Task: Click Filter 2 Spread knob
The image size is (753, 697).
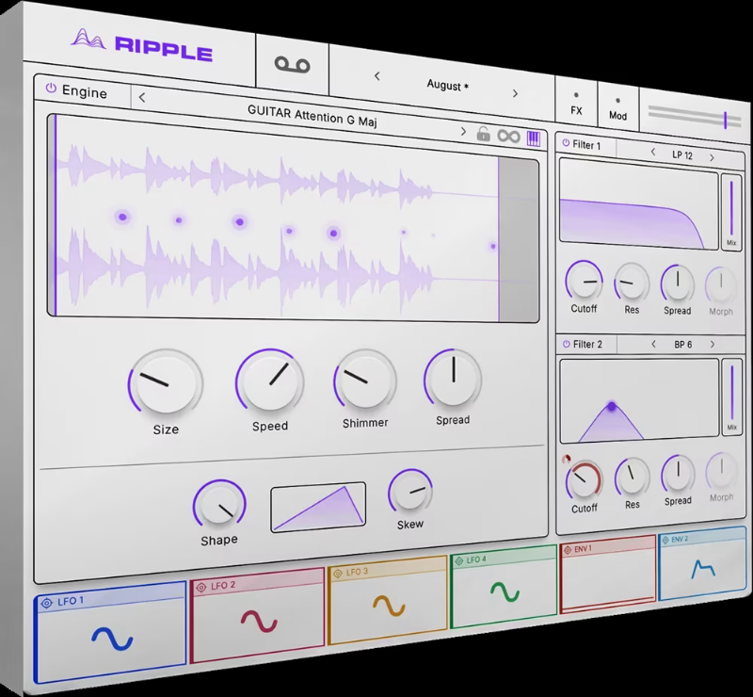Action: pos(678,475)
